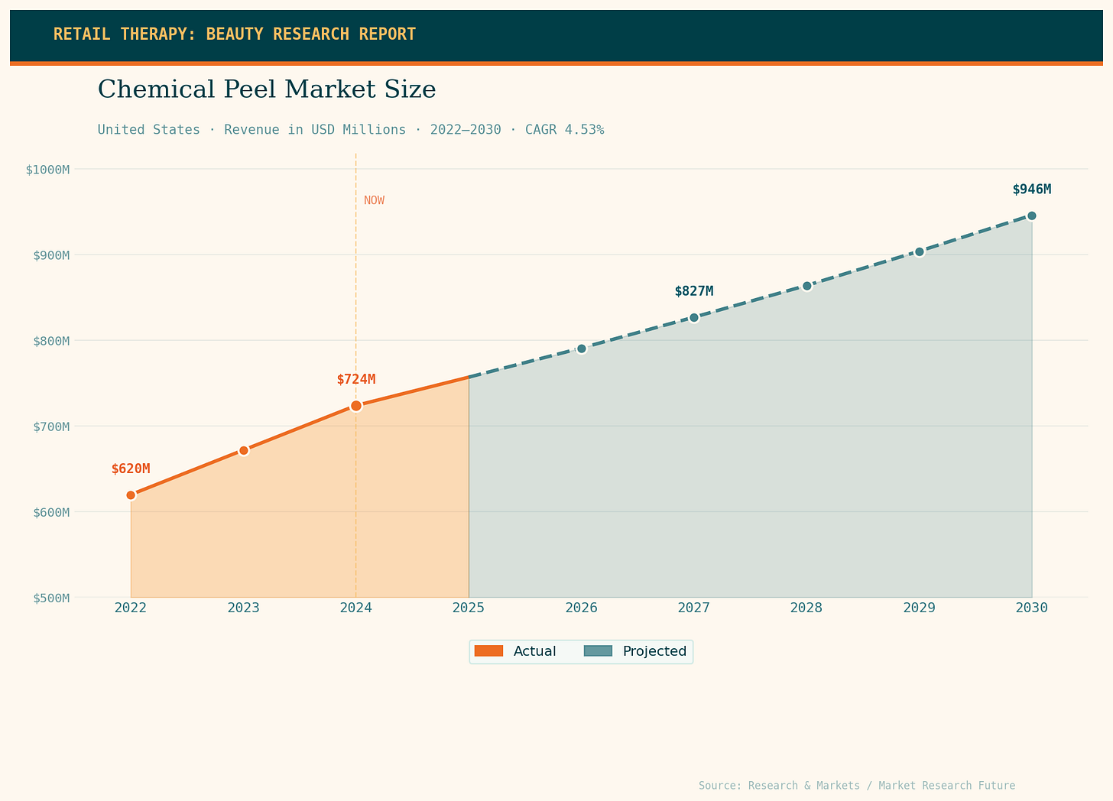Click the '$600M' y-axis label

point(51,511)
